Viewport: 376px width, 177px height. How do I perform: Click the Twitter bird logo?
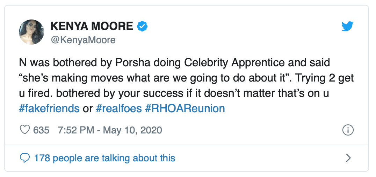(x=348, y=26)
